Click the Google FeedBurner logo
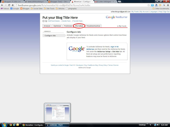This screenshot has height=127, width=170. (x=117, y=17)
